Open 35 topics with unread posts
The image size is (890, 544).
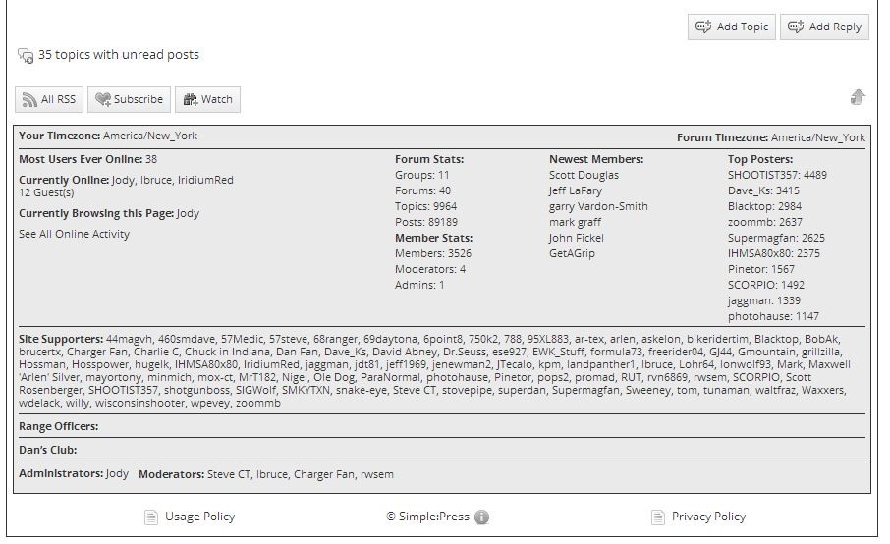coord(119,54)
